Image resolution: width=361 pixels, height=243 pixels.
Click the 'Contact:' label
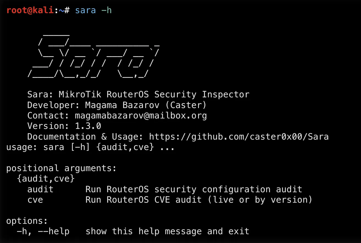click(x=48, y=115)
